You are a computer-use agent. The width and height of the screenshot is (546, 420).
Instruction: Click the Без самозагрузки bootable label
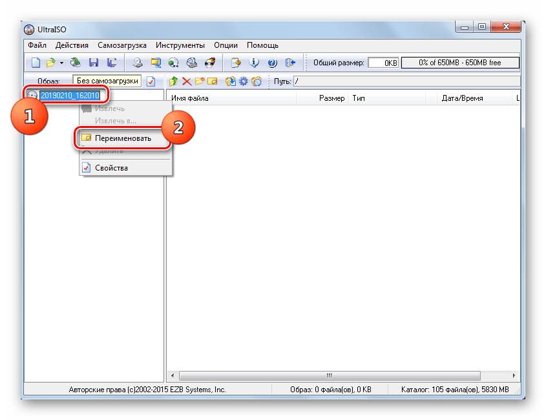[107, 81]
